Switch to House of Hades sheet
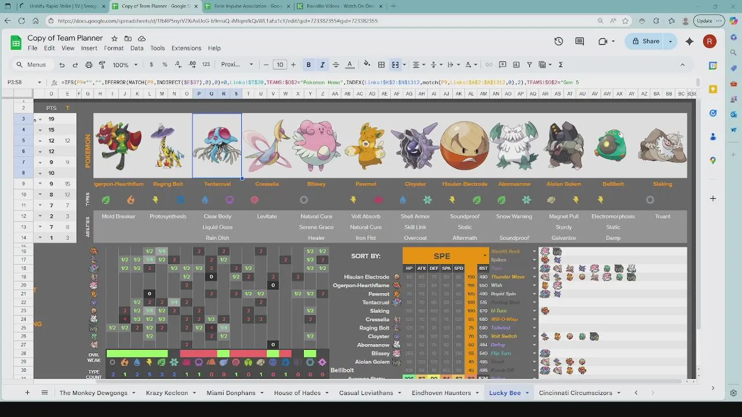This screenshot has width=742, height=417. click(297, 393)
